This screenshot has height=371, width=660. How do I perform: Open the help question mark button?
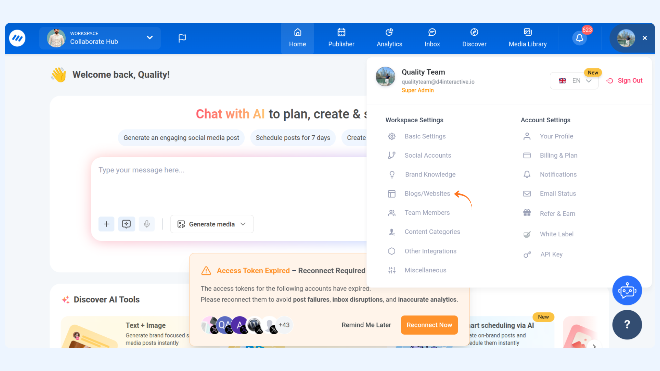point(627,325)
